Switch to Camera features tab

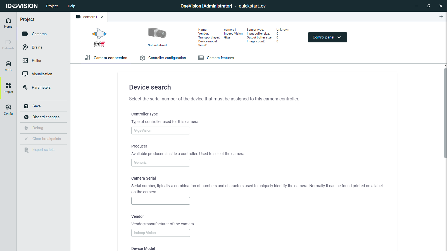tap(216, 58)
